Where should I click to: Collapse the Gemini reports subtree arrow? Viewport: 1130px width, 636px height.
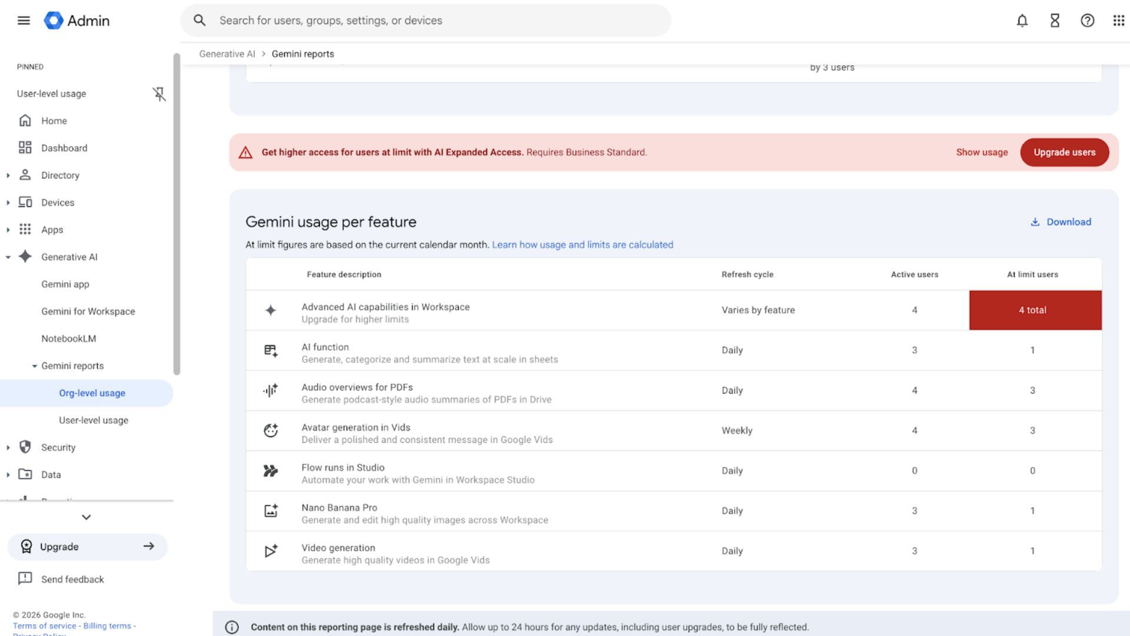tap(35, 366)
